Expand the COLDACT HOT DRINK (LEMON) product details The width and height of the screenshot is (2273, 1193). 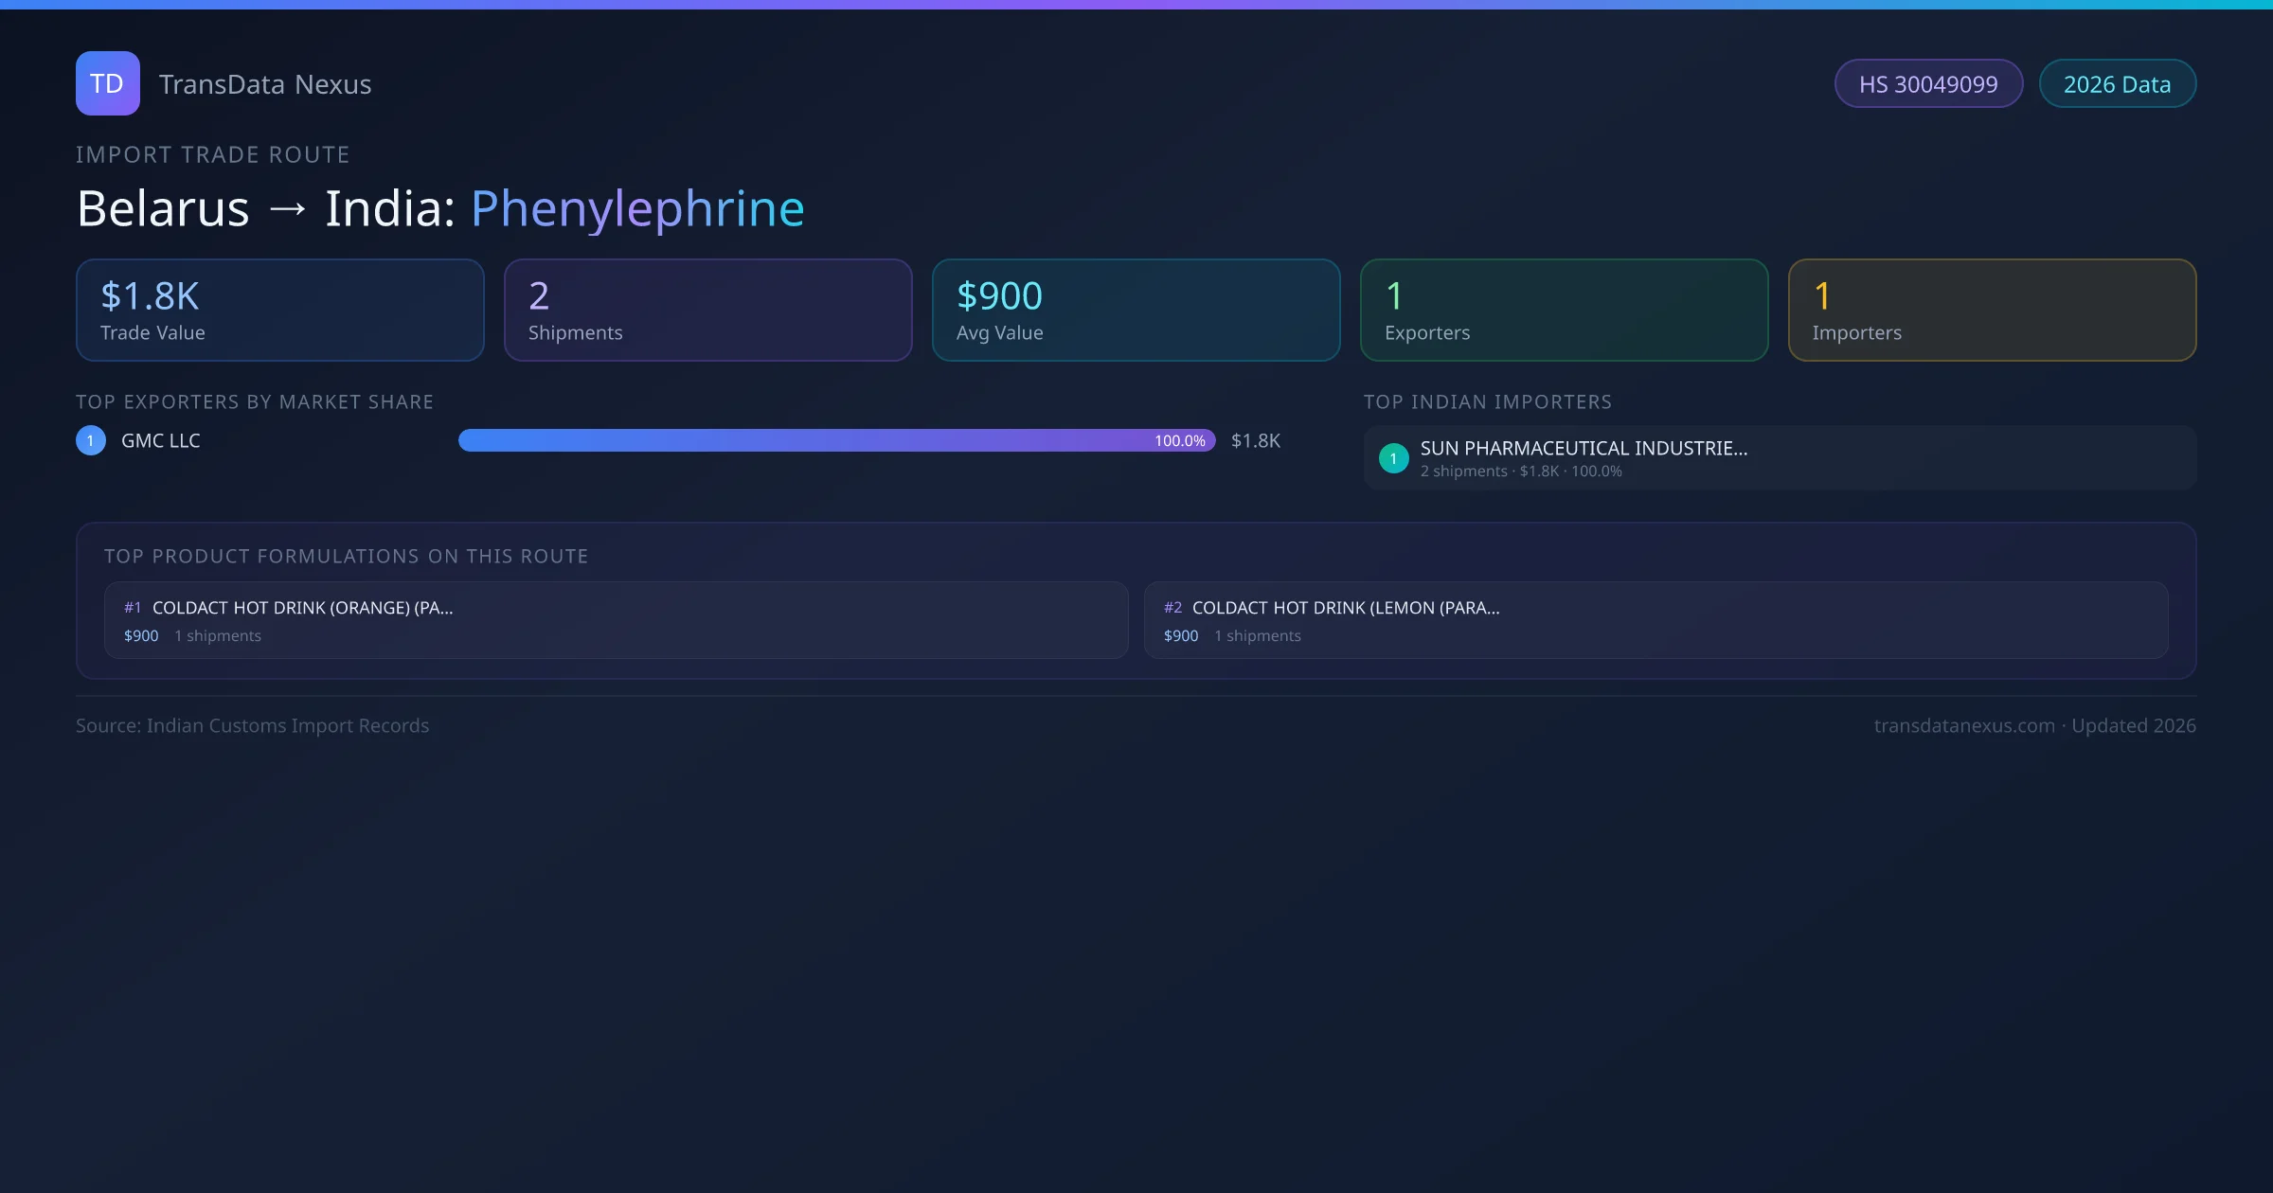[1657, 620]
